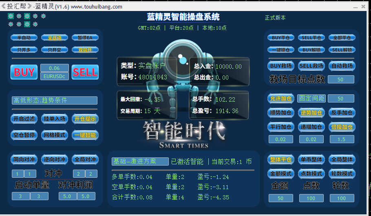This screenshot has height=216, width=371.
Task: Choose the 只开空 short-only option
Action: (x=54, y=50)
